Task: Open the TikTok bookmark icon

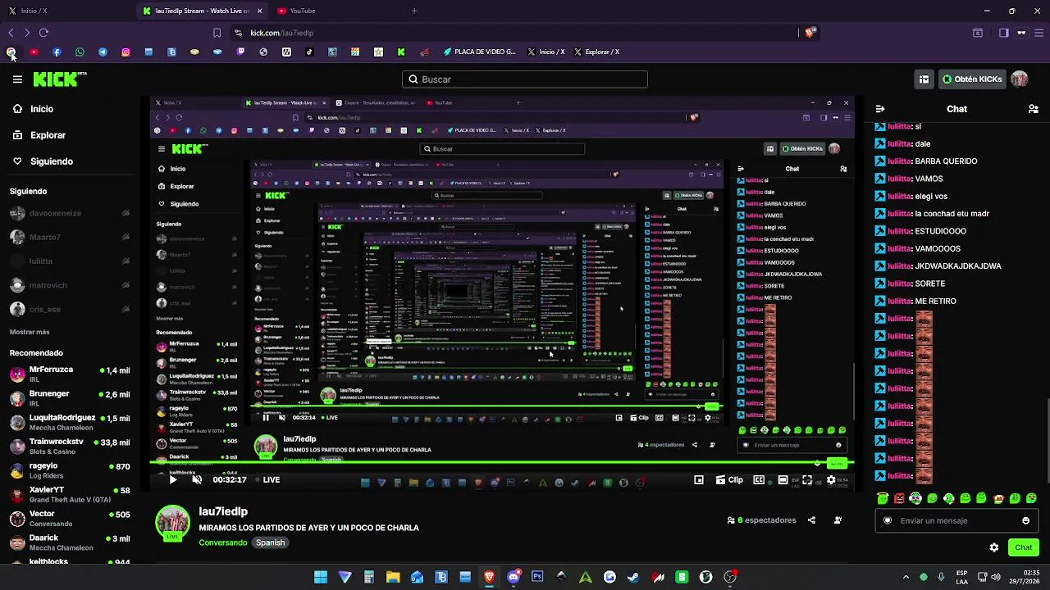Action: coord(309,52)
